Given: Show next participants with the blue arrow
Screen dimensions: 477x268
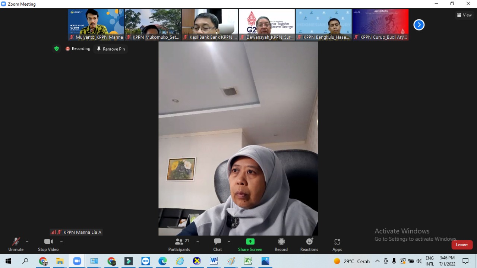Looking at the screenshot, I should [x=419, y=25].
